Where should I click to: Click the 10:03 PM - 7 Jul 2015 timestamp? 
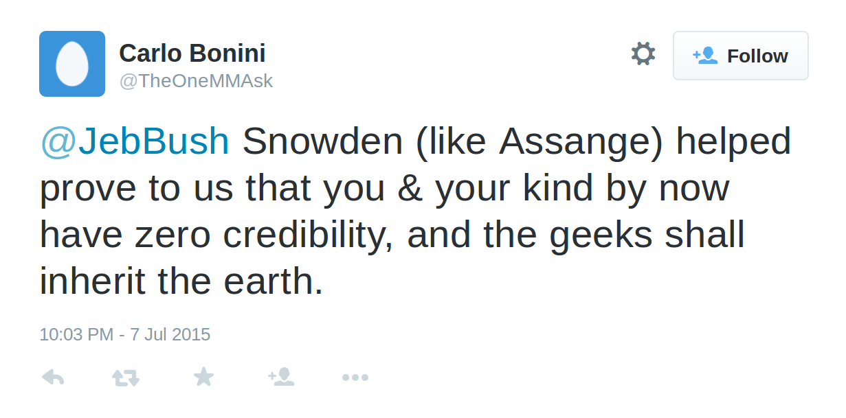click(x=125, y=334)
